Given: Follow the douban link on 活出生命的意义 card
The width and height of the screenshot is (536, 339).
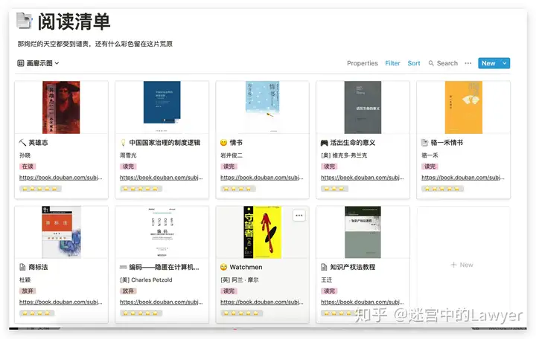Looking at the screenshot, I should pos(363,178).
